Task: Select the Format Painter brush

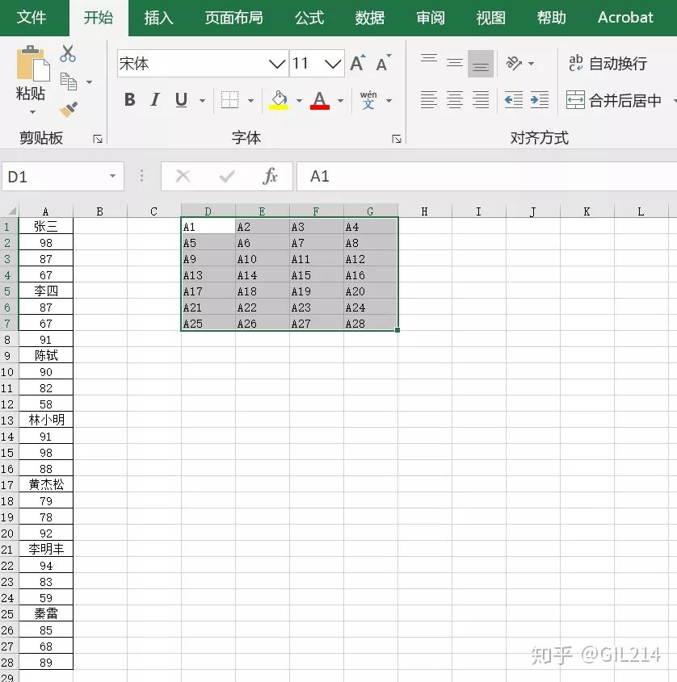Action: click(x=69, y=109)
